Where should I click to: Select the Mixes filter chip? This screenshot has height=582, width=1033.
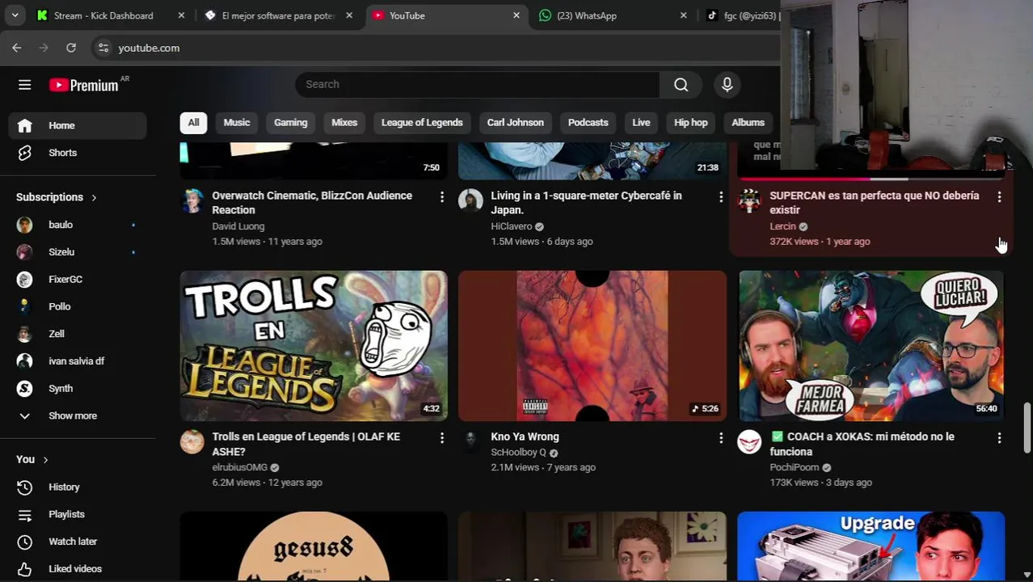coord(344,123)
